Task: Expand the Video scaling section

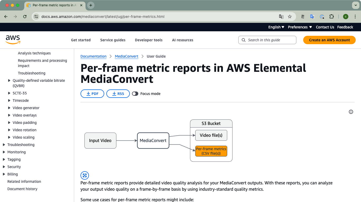Action: [9, 137]
